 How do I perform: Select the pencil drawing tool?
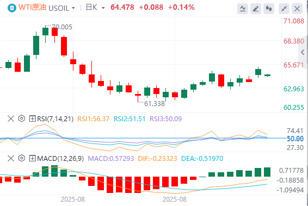[256, 9]
